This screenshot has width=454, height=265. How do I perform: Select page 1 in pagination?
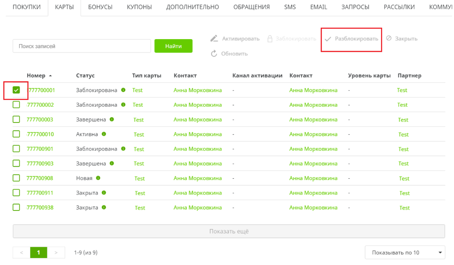pos(39,252)
